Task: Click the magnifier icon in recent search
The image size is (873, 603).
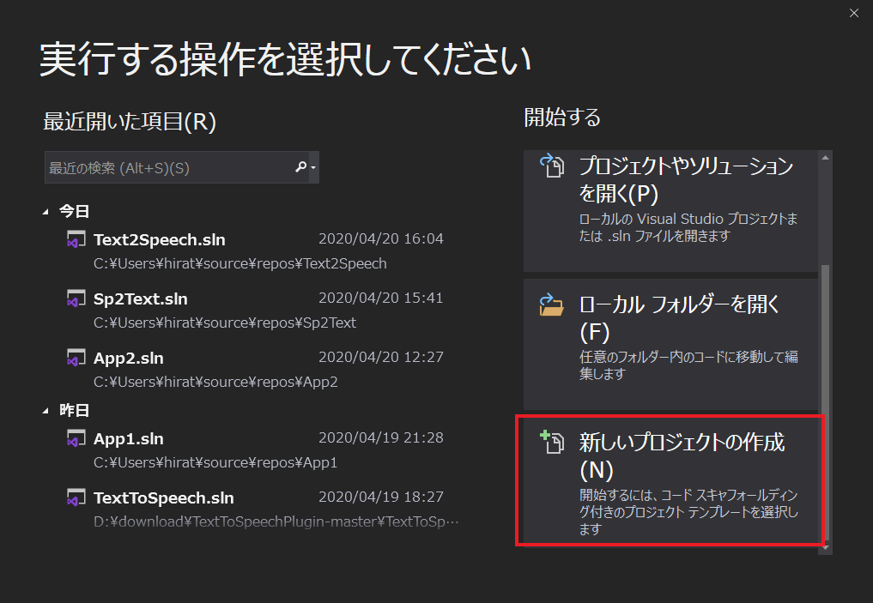Action: pos(300,167)
